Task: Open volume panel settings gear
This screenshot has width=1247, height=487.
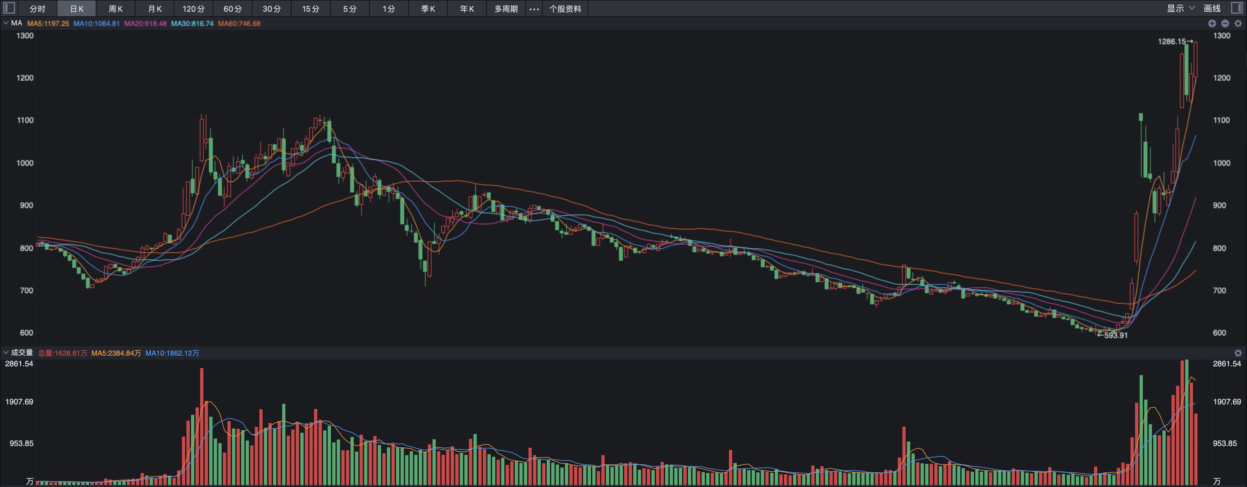Action: pos(1238,352)
